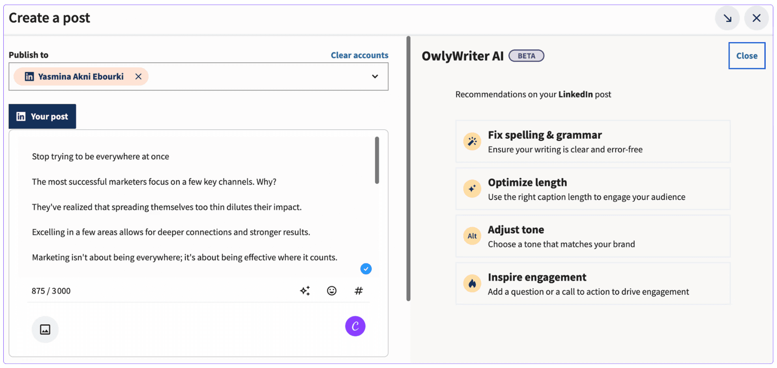Close the OwlyWriter AI panel
The image size is (777, 368).
[747, 56]
